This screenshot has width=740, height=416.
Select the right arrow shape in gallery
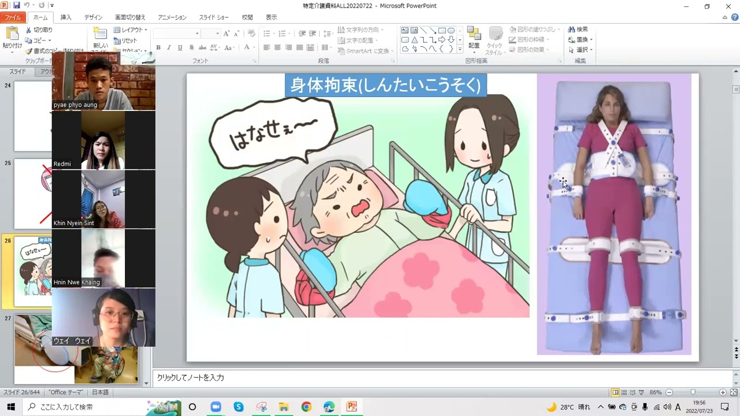pos(442,40)
